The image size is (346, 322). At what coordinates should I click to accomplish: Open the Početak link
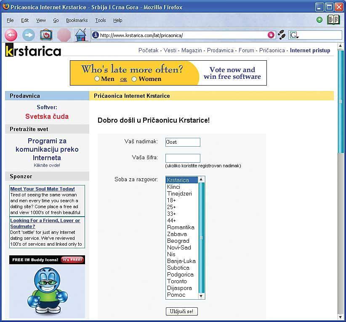pos(148,51)
